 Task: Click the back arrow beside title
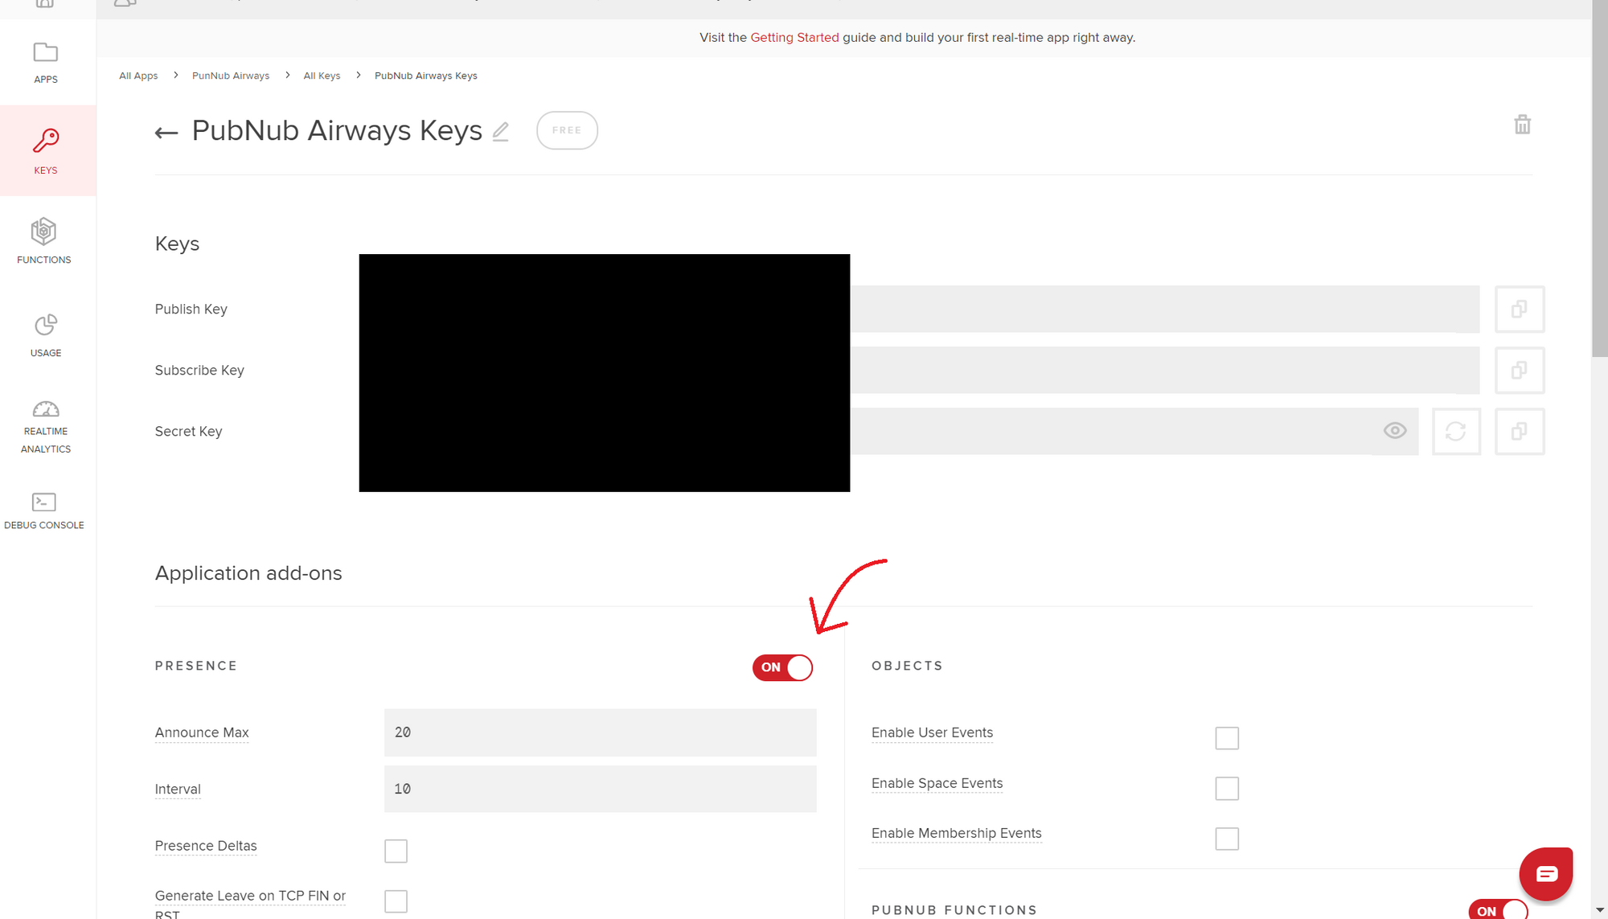click(166, 133)
